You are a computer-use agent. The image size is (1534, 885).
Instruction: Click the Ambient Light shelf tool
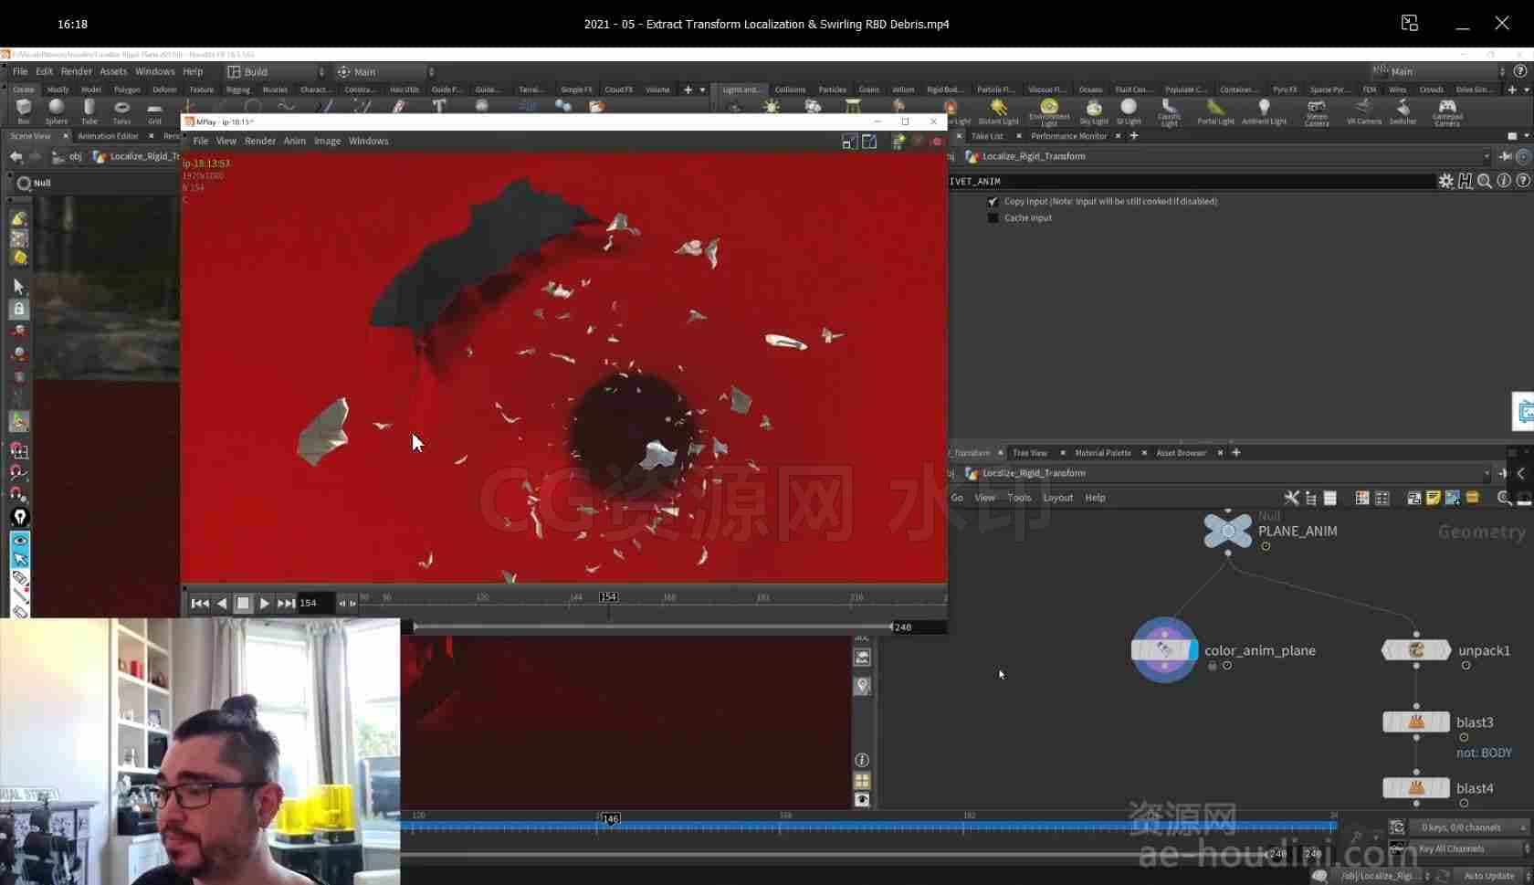click(x=1264, y=112)
